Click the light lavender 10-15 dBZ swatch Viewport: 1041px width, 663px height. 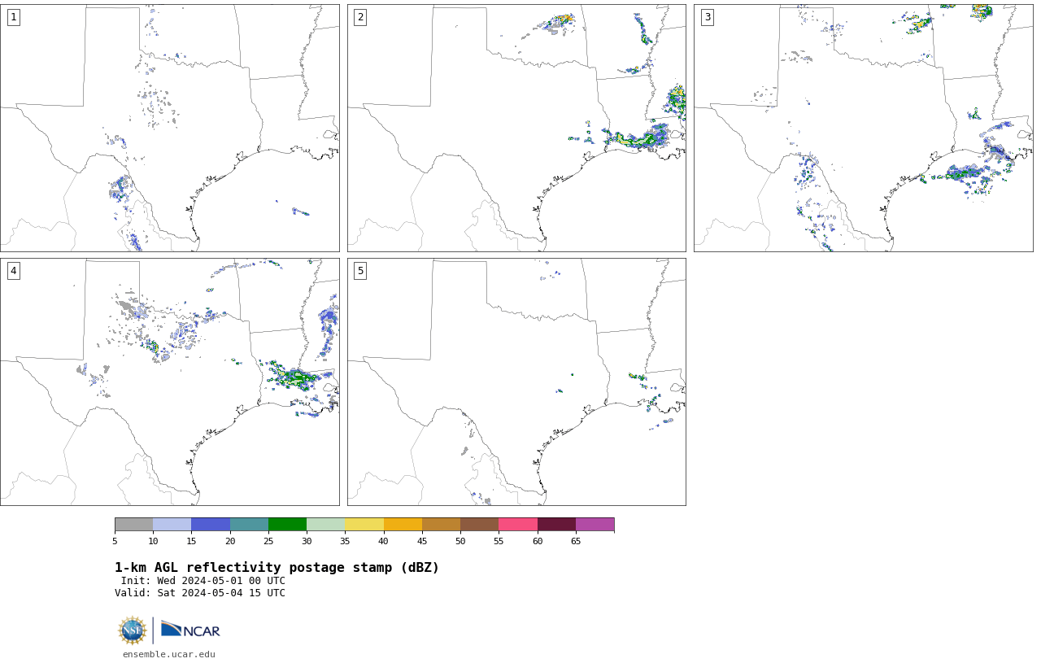pos(172,524)
